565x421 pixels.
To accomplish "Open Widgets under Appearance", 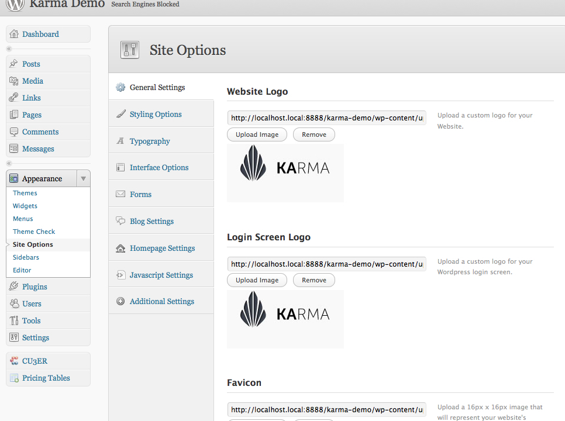I will pyautogui.click(x=25, y=206).
